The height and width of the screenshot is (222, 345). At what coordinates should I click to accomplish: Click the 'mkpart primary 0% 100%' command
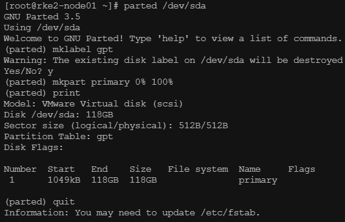tap(112, 82)
